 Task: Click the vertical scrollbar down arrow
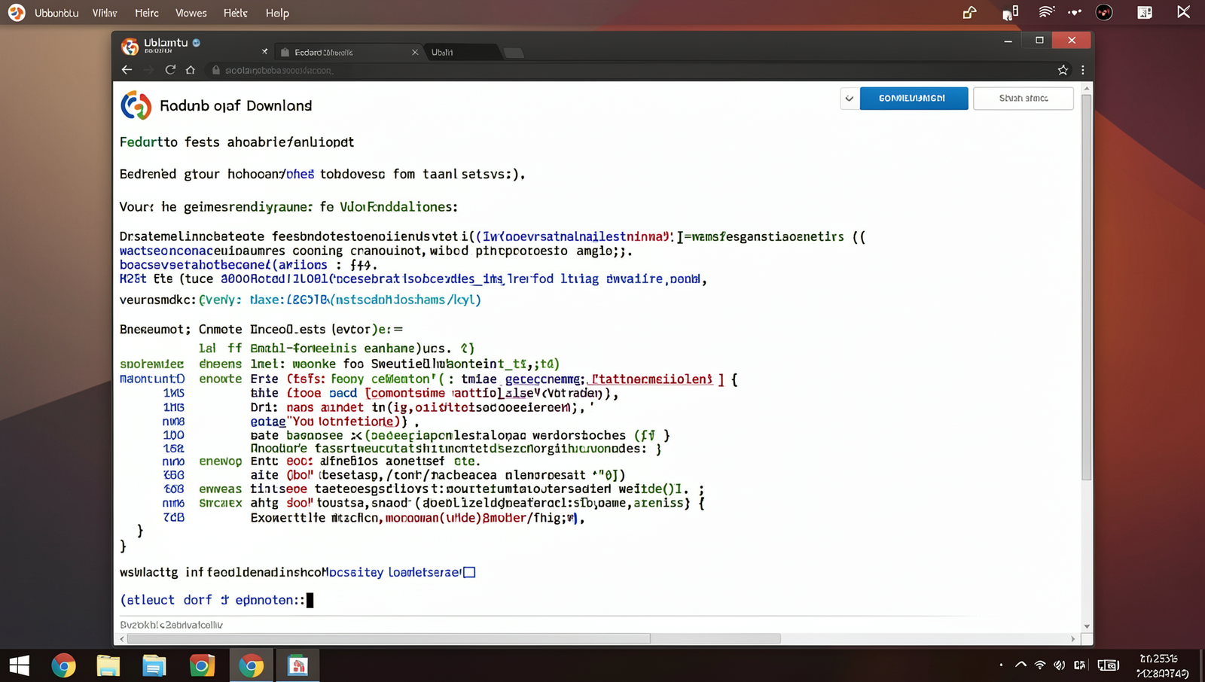point(1086,626)
